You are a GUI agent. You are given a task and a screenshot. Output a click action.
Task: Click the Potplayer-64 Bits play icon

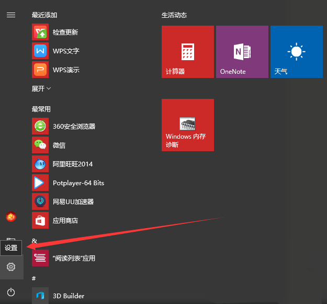click(x=40, y=183)
